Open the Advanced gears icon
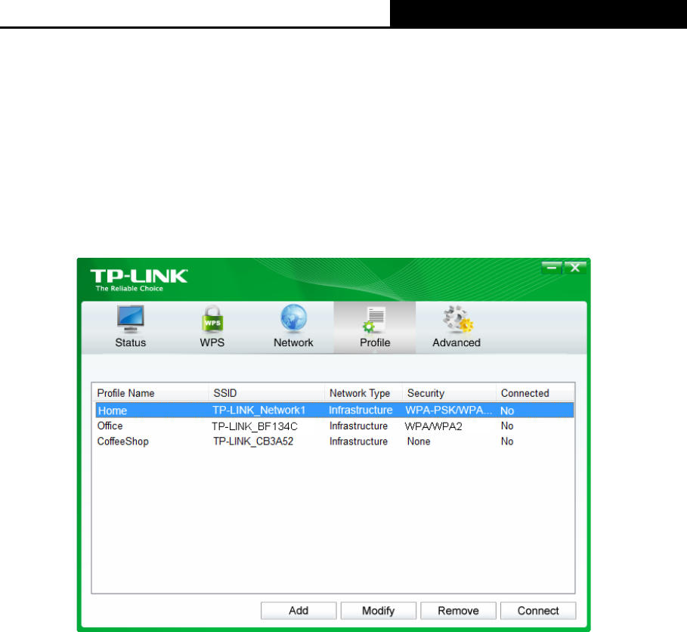The image size is (687, 632). pos(458,318)
